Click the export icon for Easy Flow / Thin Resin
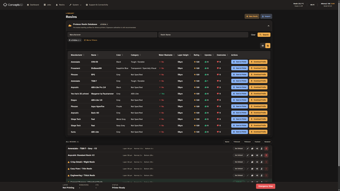 coord(262,169)
